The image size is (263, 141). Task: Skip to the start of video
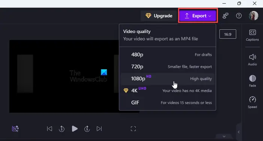[x=49, y=129]
